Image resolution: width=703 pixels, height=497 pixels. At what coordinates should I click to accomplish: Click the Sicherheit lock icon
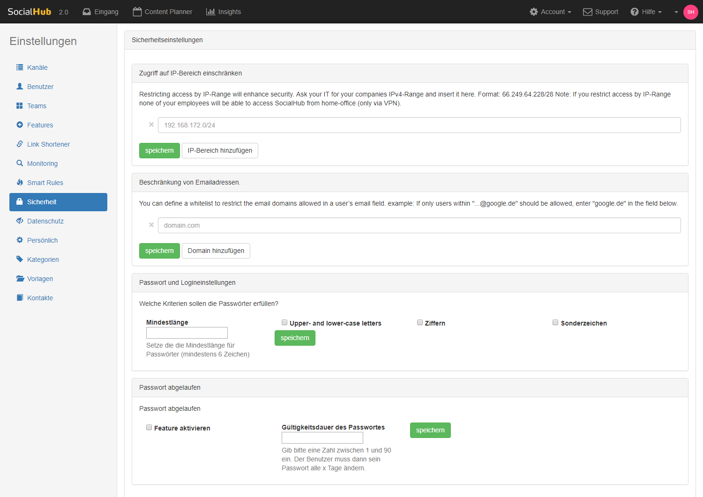[x=20, y=202]
